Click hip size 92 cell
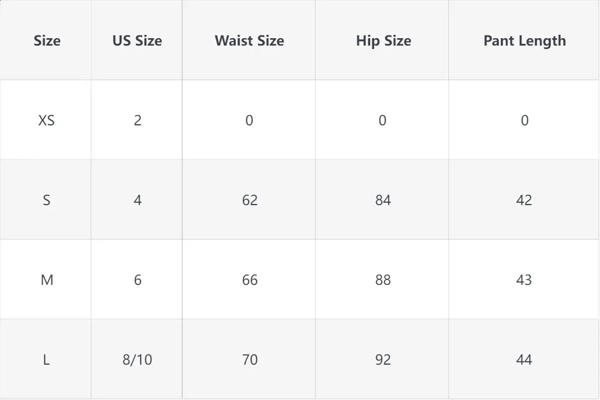 click(x=383, y=360)
